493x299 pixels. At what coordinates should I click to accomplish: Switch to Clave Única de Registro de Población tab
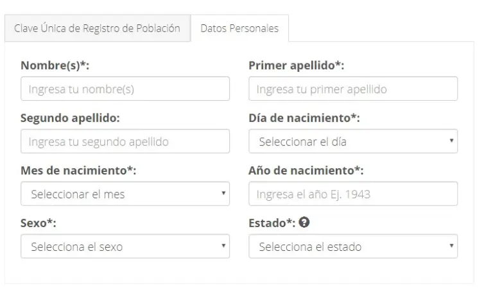(98, 29)
